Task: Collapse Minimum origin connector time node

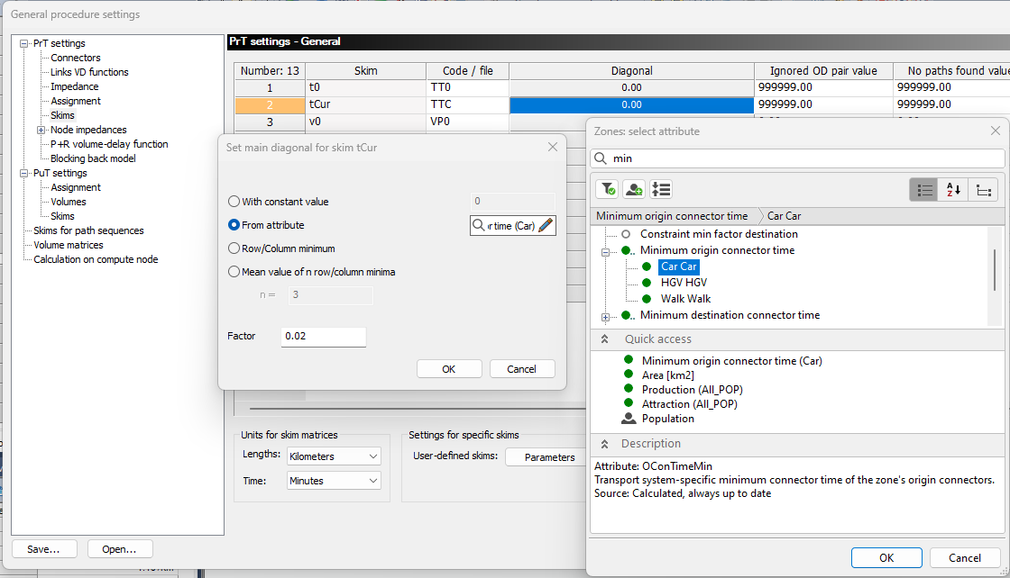Action: (x=605, y=252)
